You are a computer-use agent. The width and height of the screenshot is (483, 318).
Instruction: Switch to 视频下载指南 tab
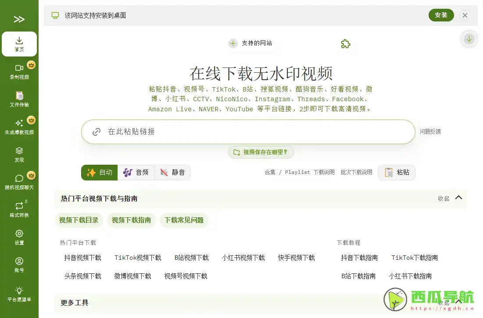click(131, 220)
